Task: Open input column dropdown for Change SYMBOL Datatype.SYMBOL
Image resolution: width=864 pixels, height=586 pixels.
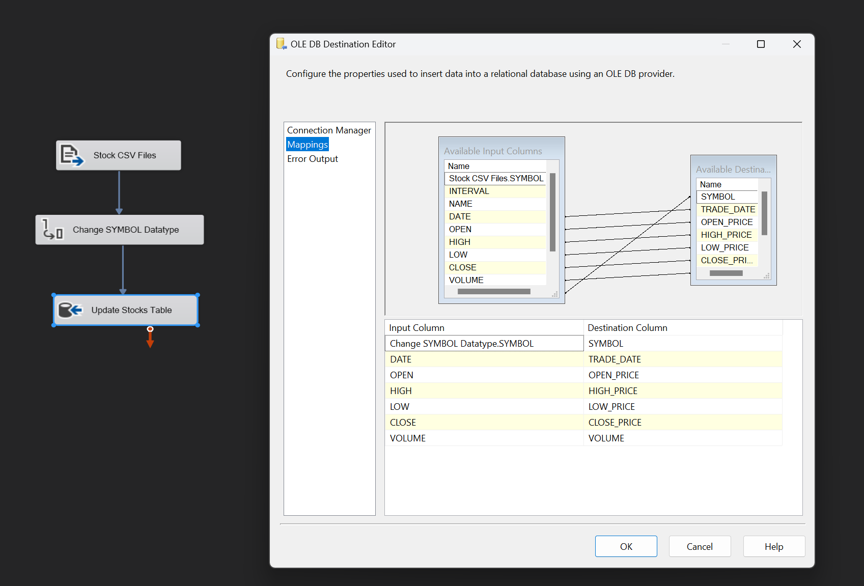Action: pyautogui.click(x=484, y=344)
